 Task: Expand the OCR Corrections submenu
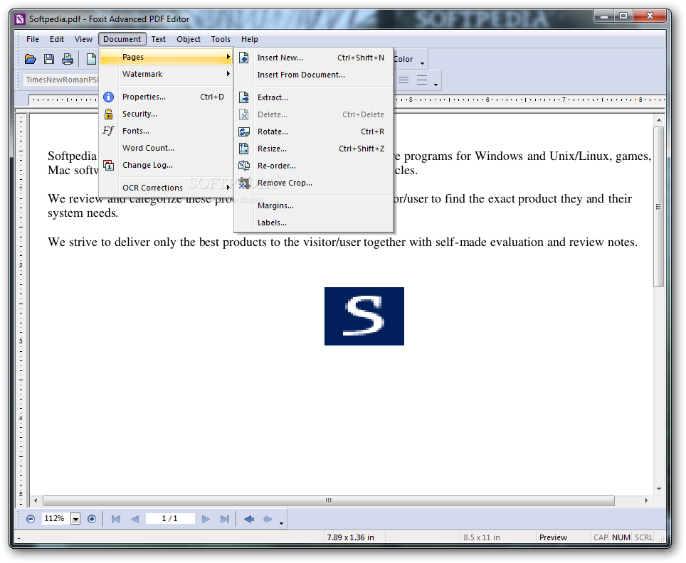165,188
